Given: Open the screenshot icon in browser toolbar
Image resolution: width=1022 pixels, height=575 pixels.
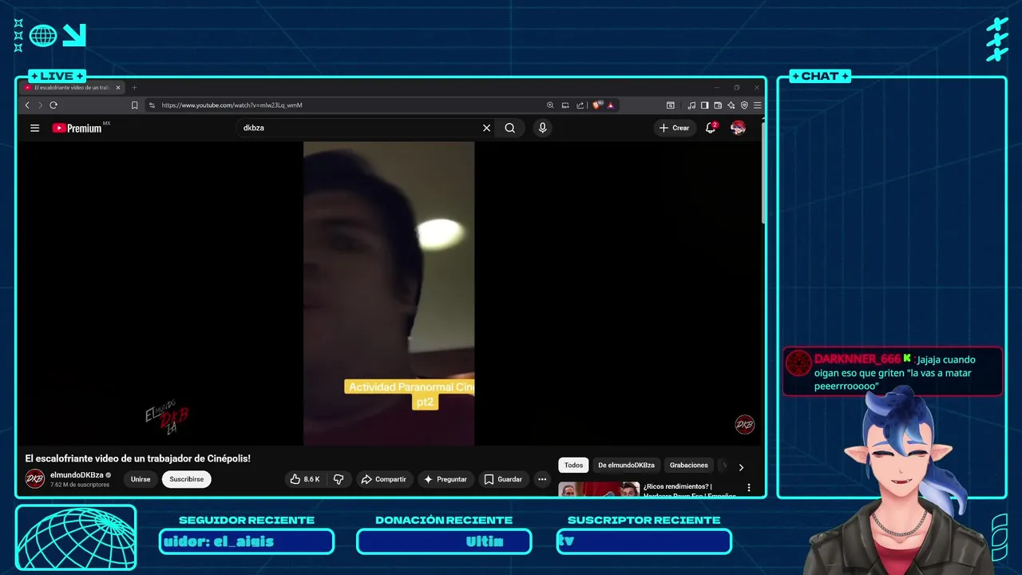Looking at the screenshot, I should coord(670,105).
